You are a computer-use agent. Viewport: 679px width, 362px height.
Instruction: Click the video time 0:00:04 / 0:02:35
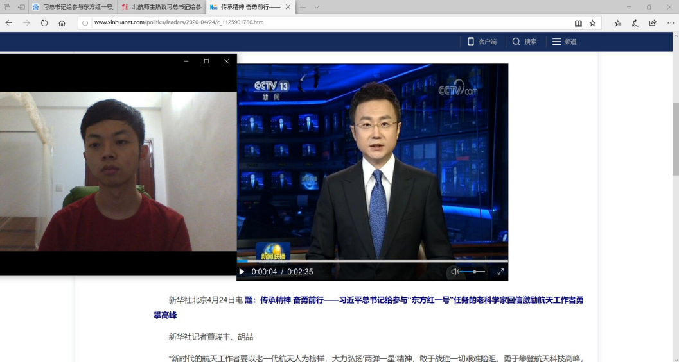(x=283, y=272)
